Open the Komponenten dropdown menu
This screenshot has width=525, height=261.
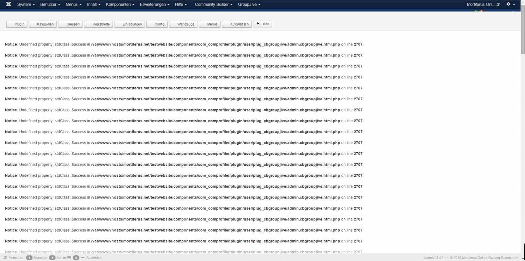tap(120, 5)
